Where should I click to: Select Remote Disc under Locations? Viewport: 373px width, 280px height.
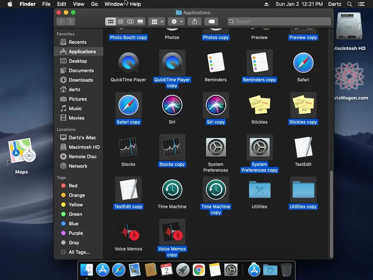pos(79,157)
